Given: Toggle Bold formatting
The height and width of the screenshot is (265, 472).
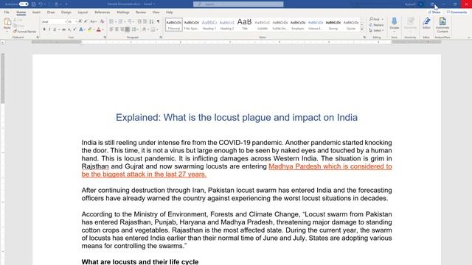Looking at the screenshot, I should (44, 29).
